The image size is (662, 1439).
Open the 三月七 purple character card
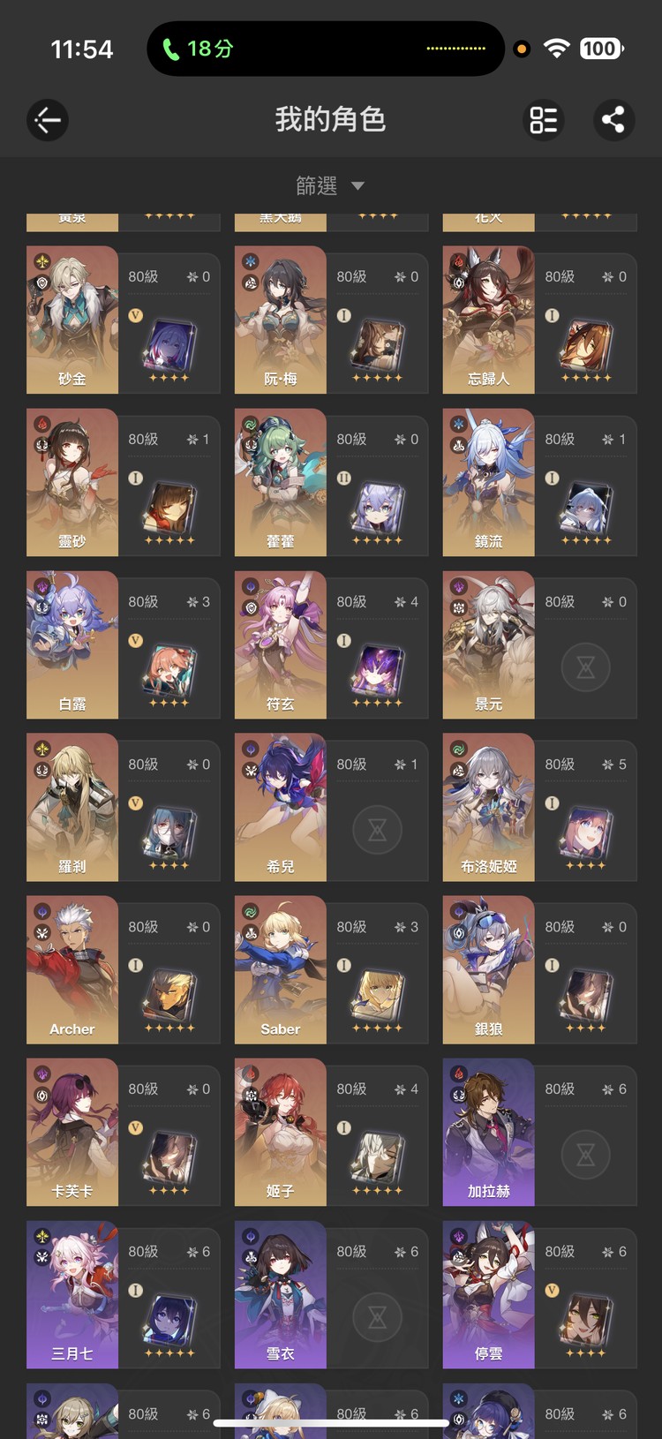pos(124,1294)
